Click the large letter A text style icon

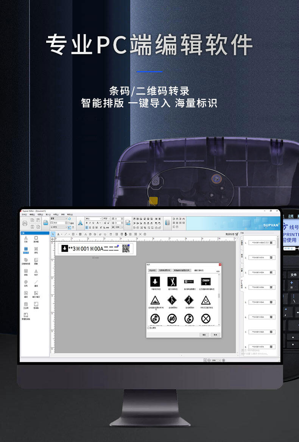coord(80,223)
